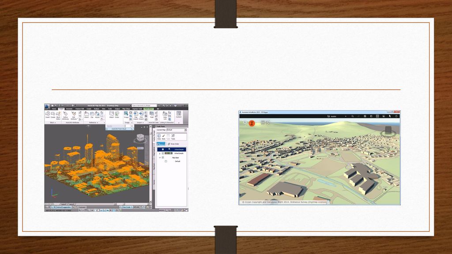
Task: Click the AutoCAD viewport vertical scrollbar
Action: click(x=151, y=164)
